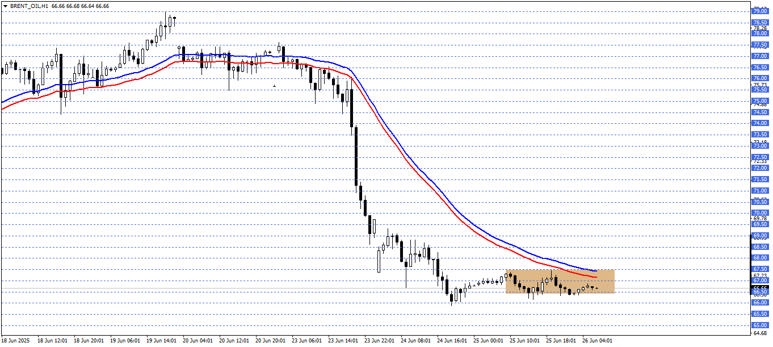Click the 23 Jun 22:01 time label

(379, 341)
